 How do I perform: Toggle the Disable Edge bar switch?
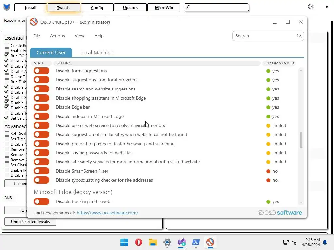tap(41, 107)
